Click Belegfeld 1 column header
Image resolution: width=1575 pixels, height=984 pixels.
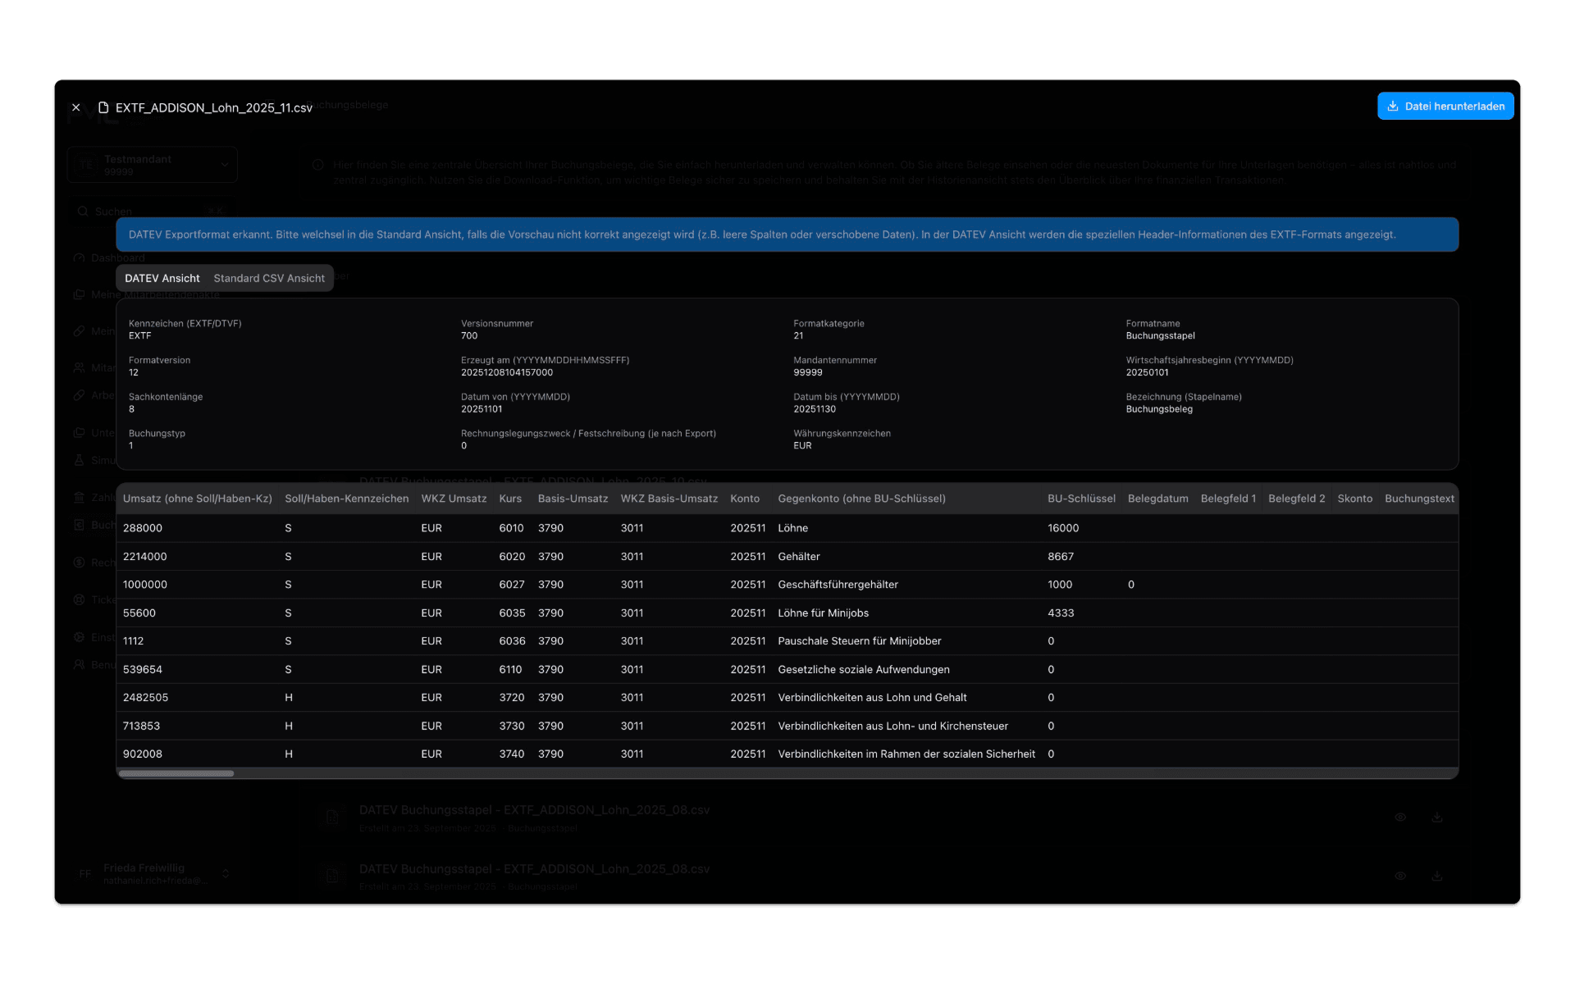click(1228, 499)
